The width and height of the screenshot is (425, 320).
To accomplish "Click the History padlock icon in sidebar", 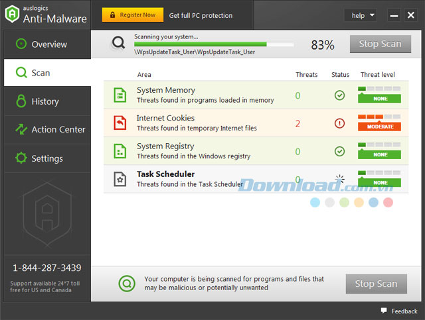I will click(21, 101).
